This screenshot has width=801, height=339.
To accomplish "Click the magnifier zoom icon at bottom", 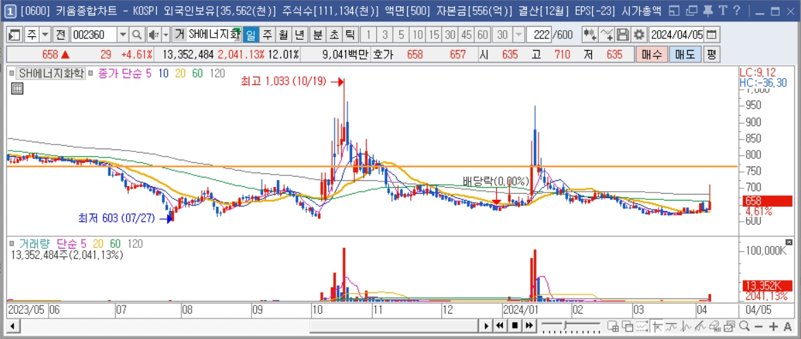I will (744, 326).
